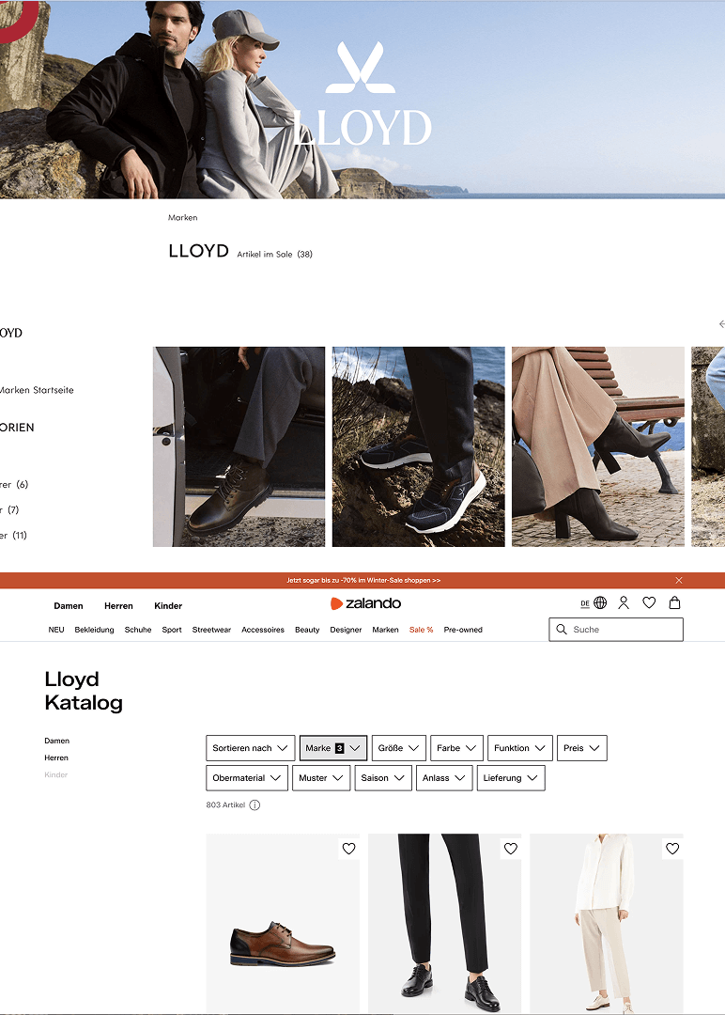
Task: Favorite the brown derby shoe product
Action: pos(348,848)
